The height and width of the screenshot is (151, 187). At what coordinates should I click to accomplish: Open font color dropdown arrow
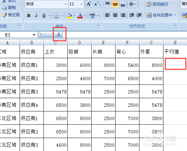tap(85, 16)
